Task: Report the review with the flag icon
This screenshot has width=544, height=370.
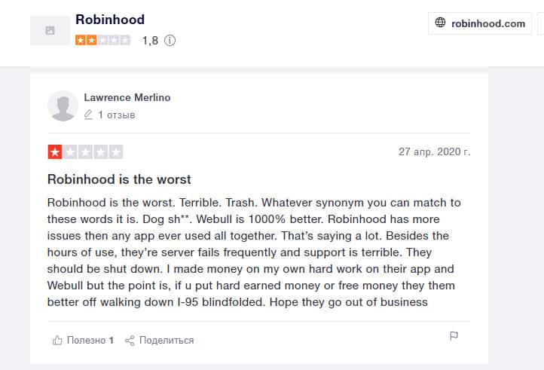Action: coord(454,335)
